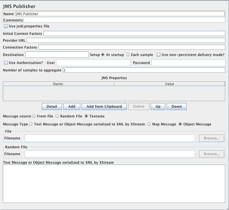Viewport: 229px width, 210px height.
Task: Enable the Use jndi.properties file checkbox
Action: click(x=6, y=26)
